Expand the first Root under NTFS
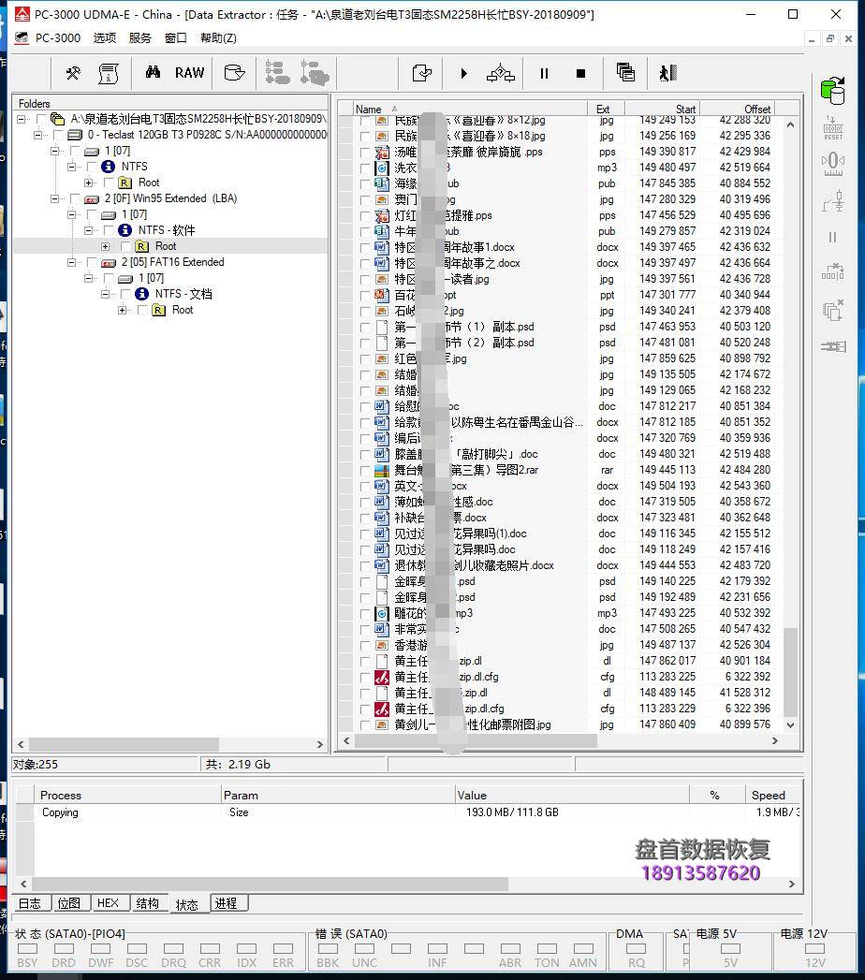Image resolution: width=865 pixels, height=980 pixels. 89,183
